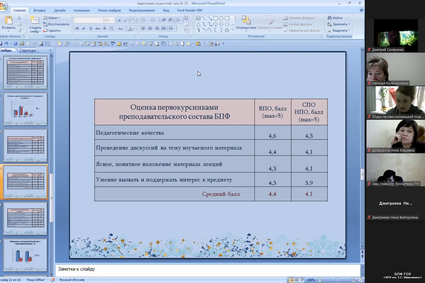Viewport: 425px width, 283px height.
Task: Click the Удалить slide button
Action: (52, 30)
